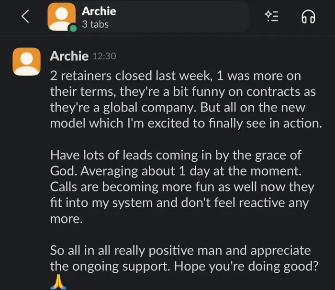Tap the sender name Archie above the message

click(x=69, y=56)
